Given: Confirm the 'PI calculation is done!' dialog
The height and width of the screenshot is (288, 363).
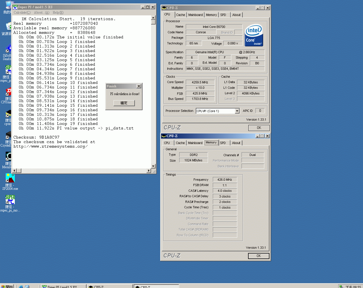Looking at the screenshot, I should [x=124, y=103].
